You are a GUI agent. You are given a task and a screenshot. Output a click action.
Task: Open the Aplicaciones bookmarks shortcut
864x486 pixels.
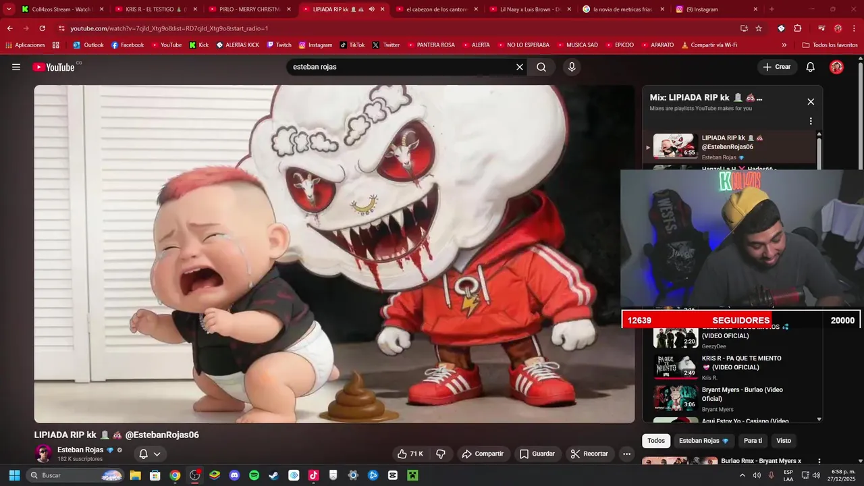25,45
